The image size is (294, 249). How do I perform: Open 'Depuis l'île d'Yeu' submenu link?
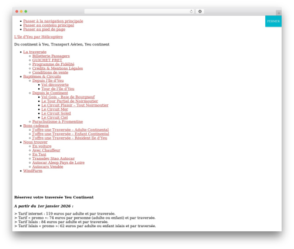coord(48,81)
